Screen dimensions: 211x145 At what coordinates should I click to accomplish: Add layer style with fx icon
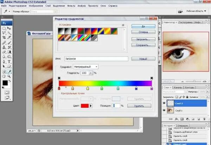(176, 119)
